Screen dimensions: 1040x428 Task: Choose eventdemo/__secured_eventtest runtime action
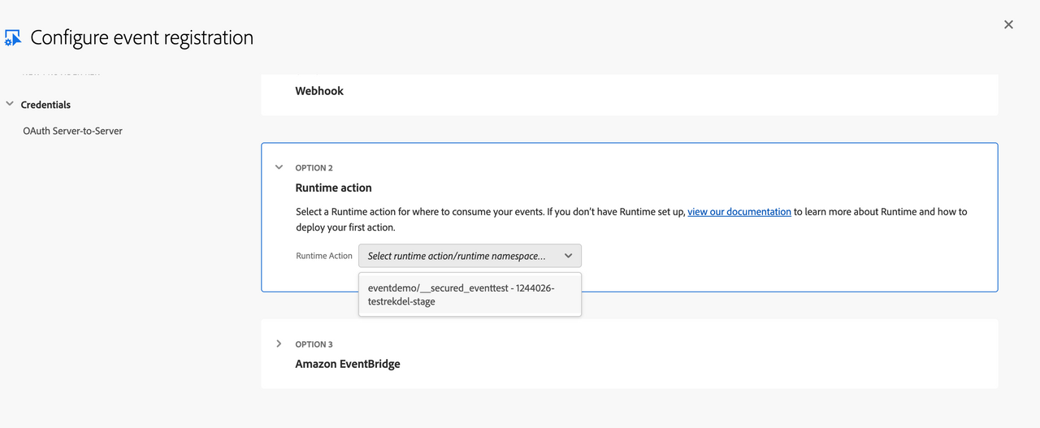pyautogui.click(x=470, y=295)
